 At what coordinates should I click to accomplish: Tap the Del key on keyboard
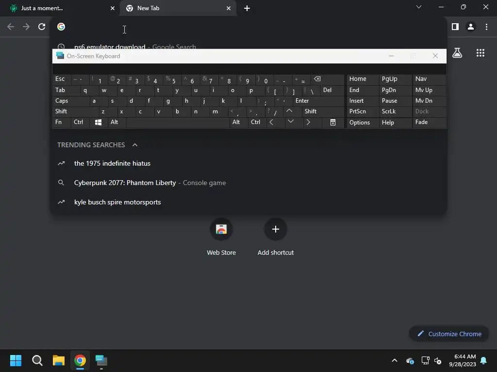click(332, 91)
